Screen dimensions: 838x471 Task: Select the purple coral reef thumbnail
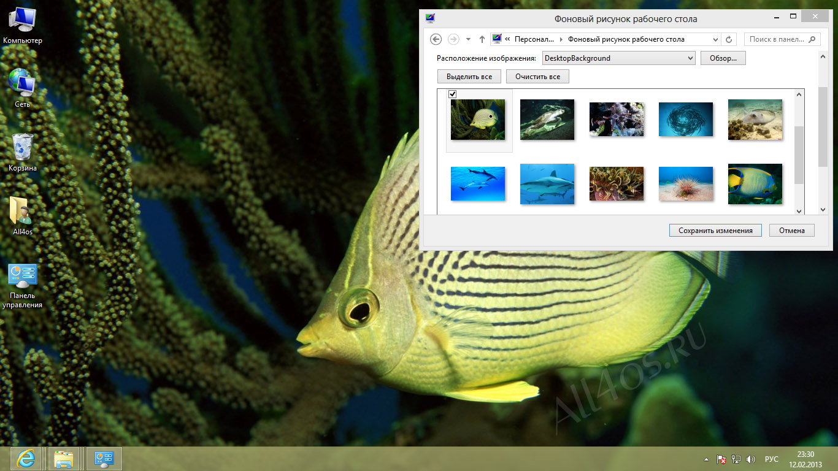click(617, 120)
